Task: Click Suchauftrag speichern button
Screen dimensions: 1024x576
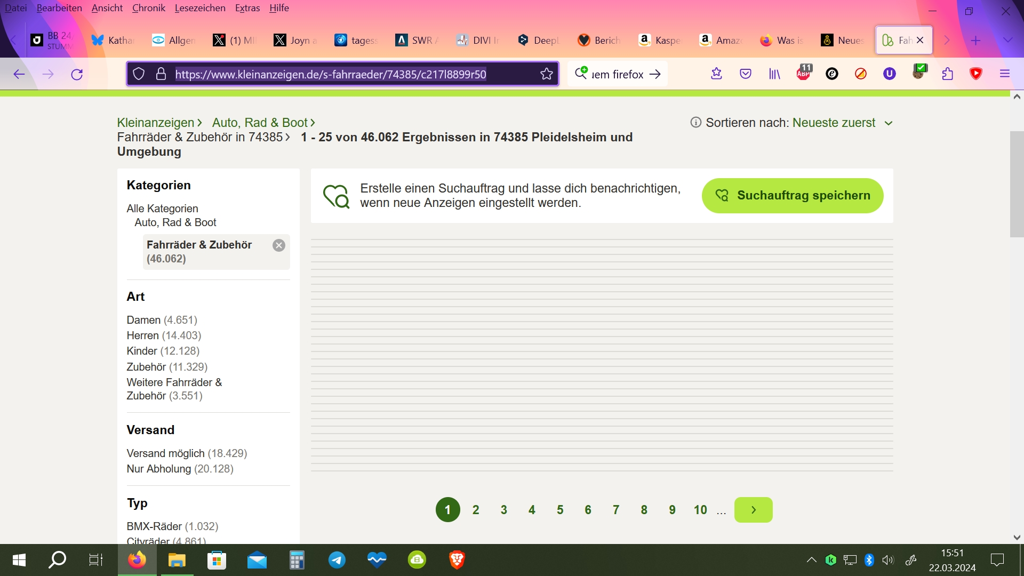Action: click(793, 196)
